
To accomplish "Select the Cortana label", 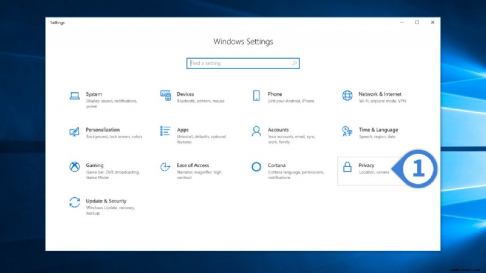I will coord(277,165).
